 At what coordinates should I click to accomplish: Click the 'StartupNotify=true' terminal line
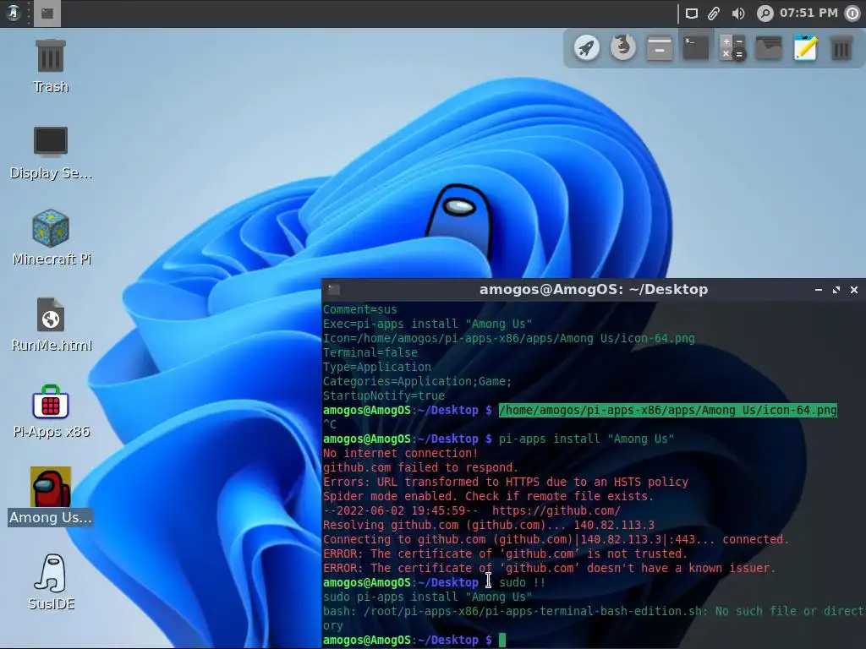click(384, 395)
